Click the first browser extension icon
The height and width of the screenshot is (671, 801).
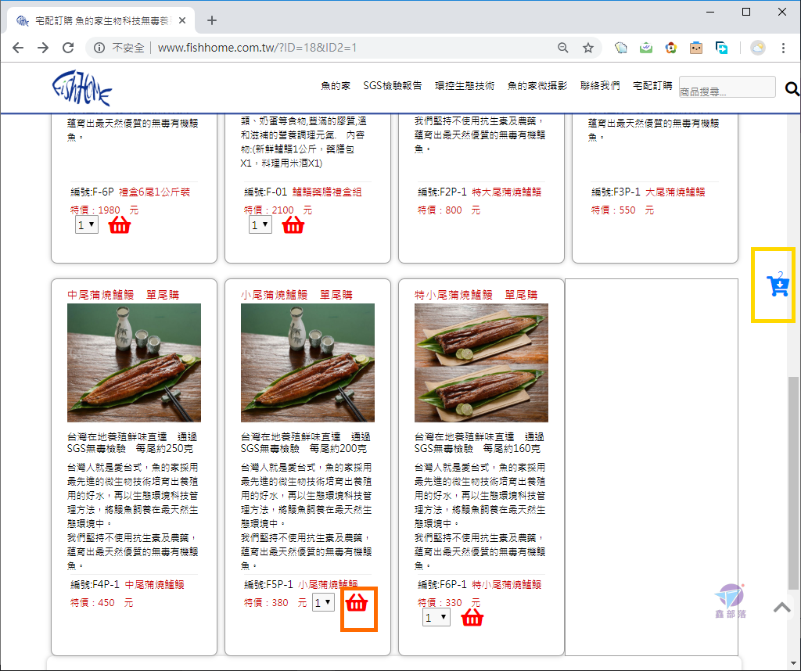620,48
